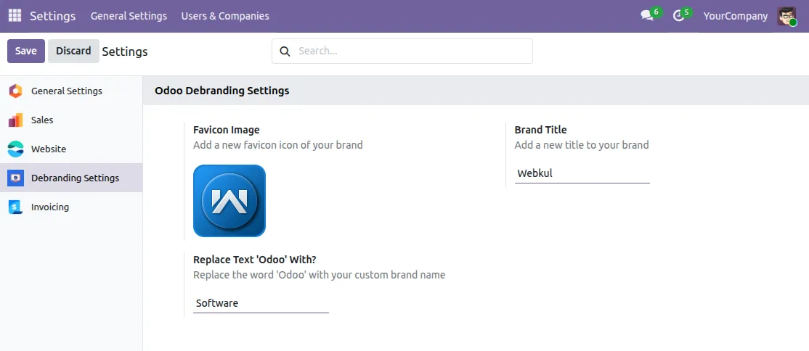
Task: Click the green 6 messages badge
Action: [x=656, y=12]
